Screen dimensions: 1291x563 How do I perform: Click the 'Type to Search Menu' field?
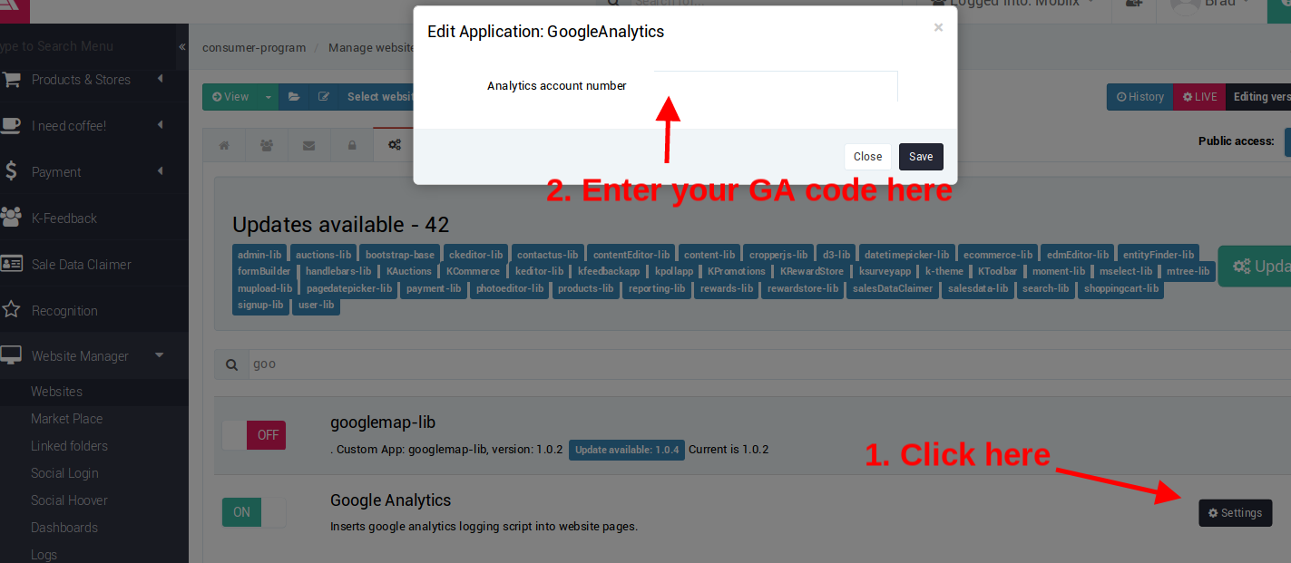coord(88,46)
